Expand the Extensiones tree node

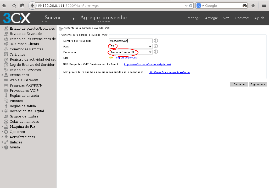pos(2,75)
